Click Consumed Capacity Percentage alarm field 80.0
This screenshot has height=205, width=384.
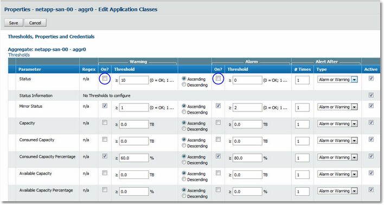247,158
